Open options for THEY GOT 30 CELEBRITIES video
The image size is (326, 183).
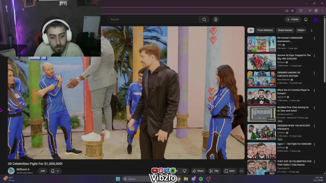[x=314, y=162]
